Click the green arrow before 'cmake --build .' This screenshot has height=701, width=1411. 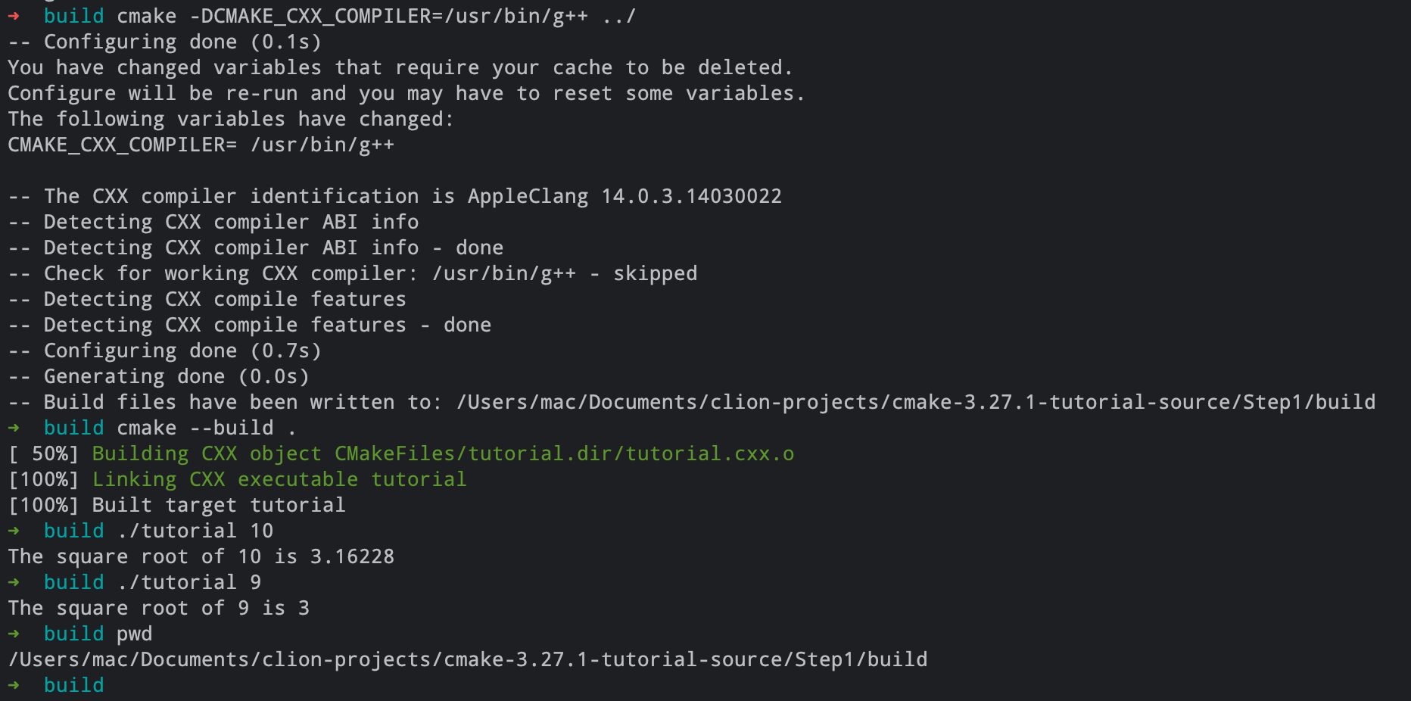[14, 428]
